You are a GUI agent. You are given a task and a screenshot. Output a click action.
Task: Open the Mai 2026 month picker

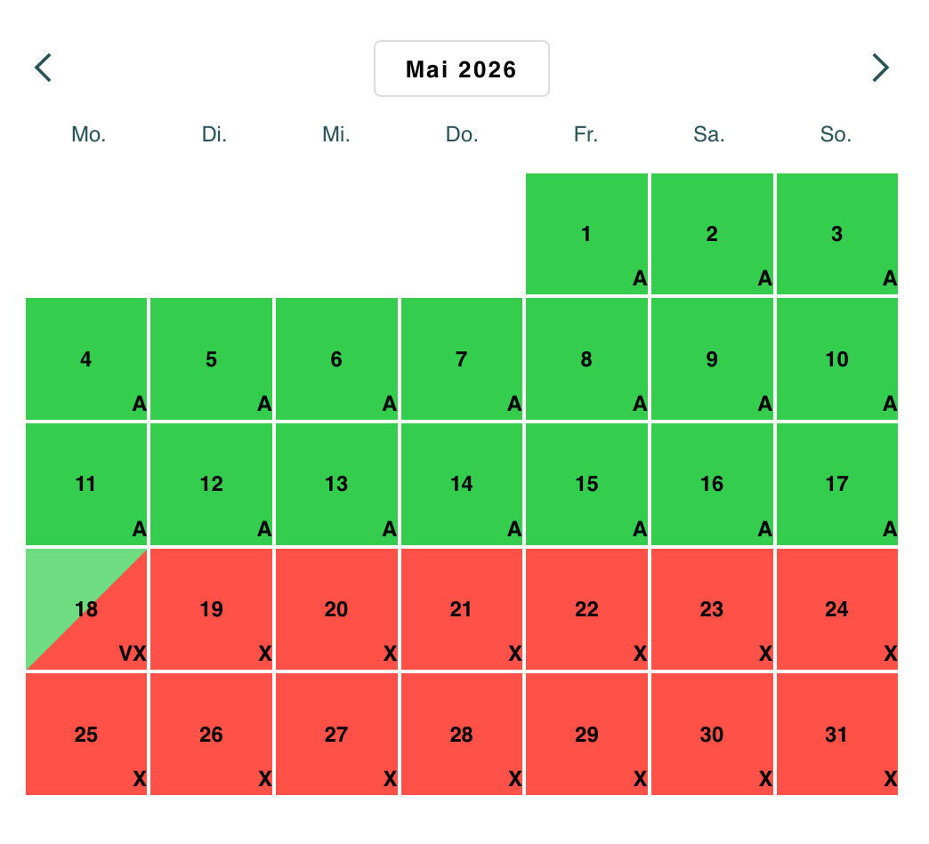(461, 68)
